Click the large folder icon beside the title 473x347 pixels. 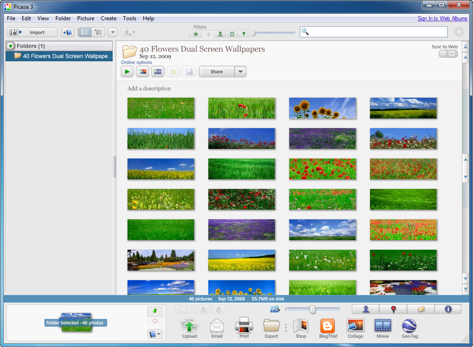(130, 52)
